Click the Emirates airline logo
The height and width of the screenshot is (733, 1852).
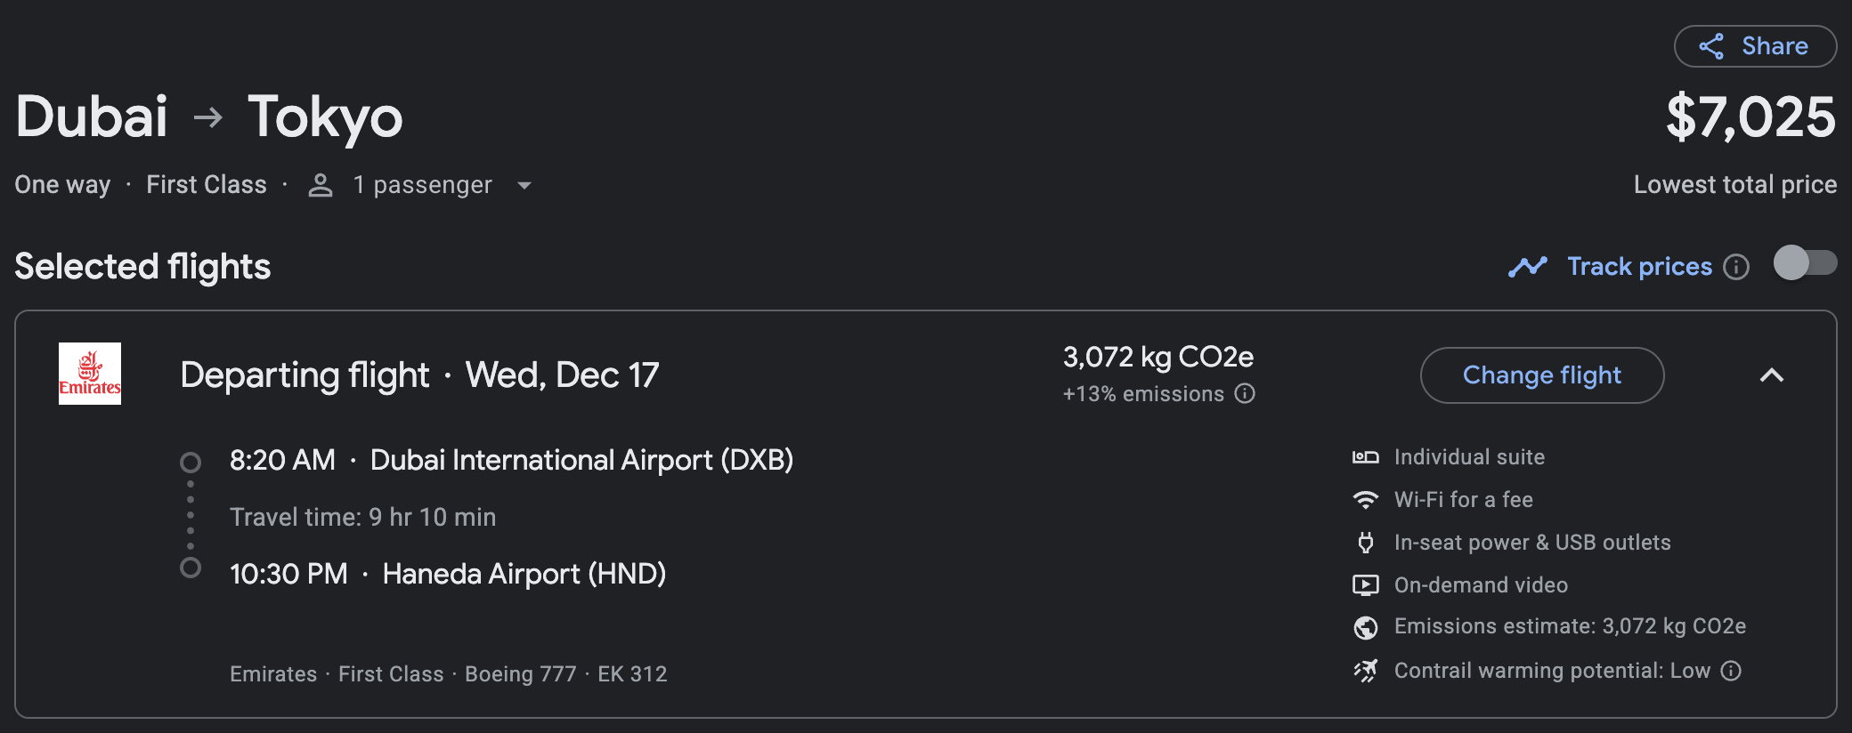pyautogui.click(x=90, y=374)
